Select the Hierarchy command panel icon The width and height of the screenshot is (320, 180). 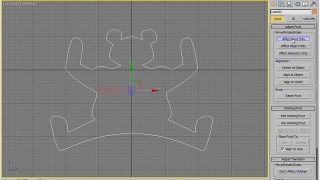(289, 4)
